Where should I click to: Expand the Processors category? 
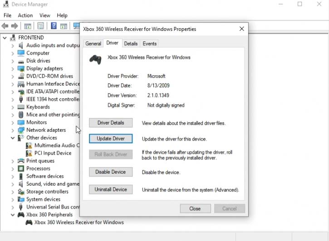(x=13, y=169)
